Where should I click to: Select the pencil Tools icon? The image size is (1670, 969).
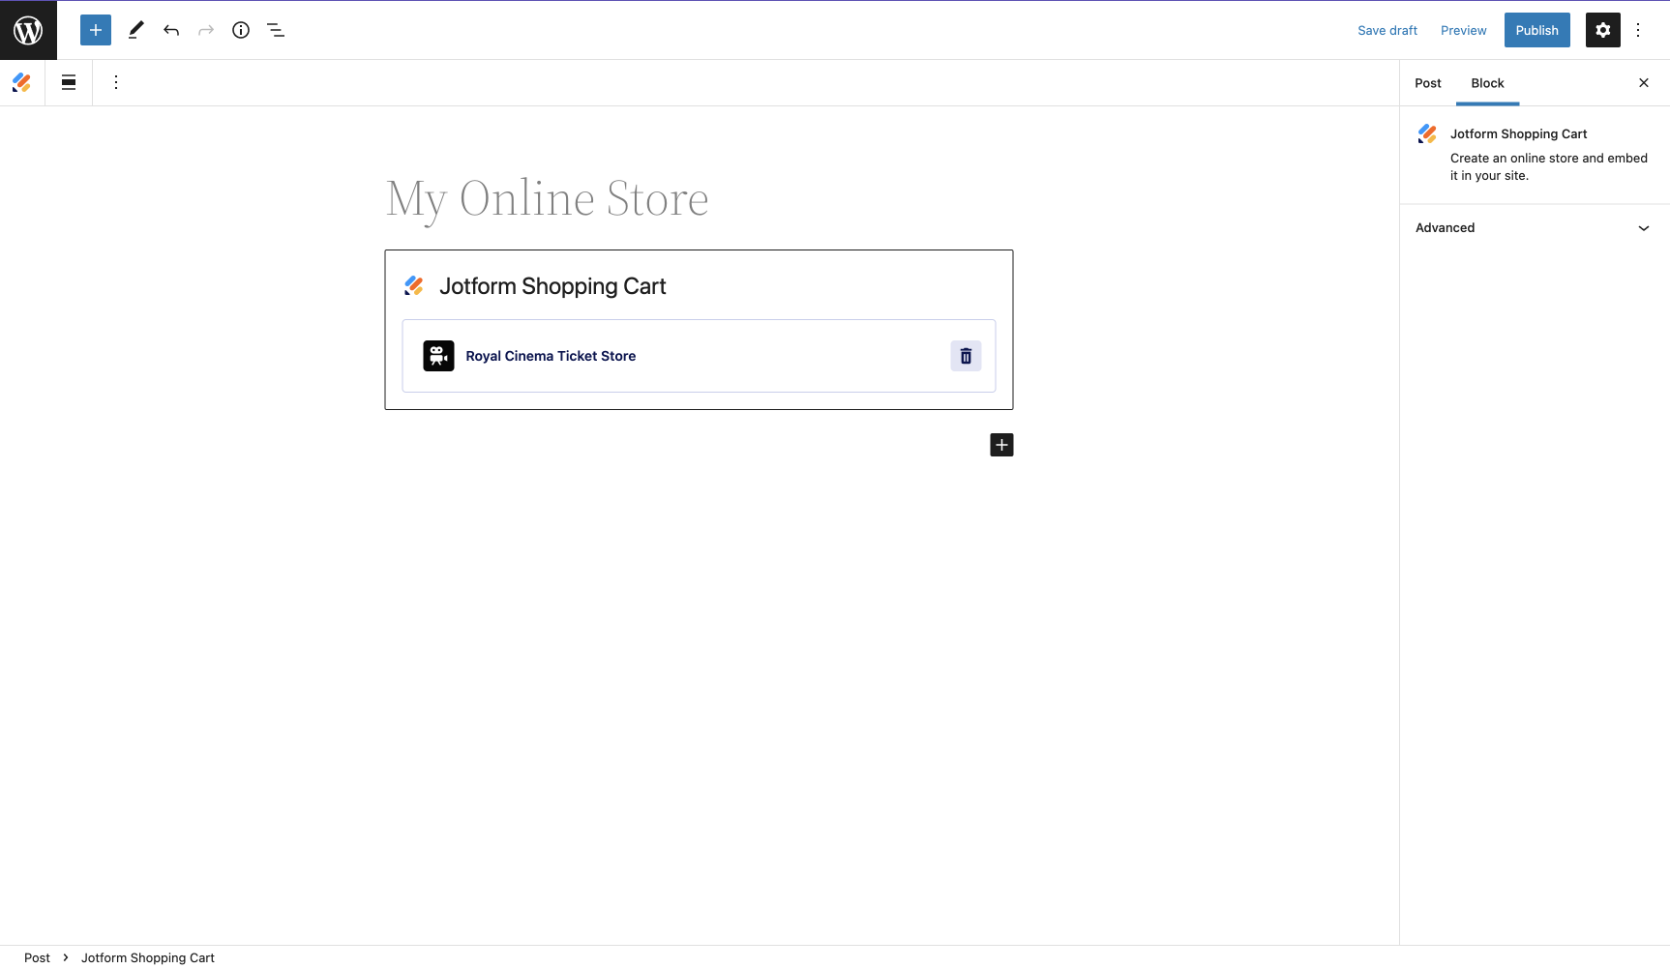click(136, 30)
